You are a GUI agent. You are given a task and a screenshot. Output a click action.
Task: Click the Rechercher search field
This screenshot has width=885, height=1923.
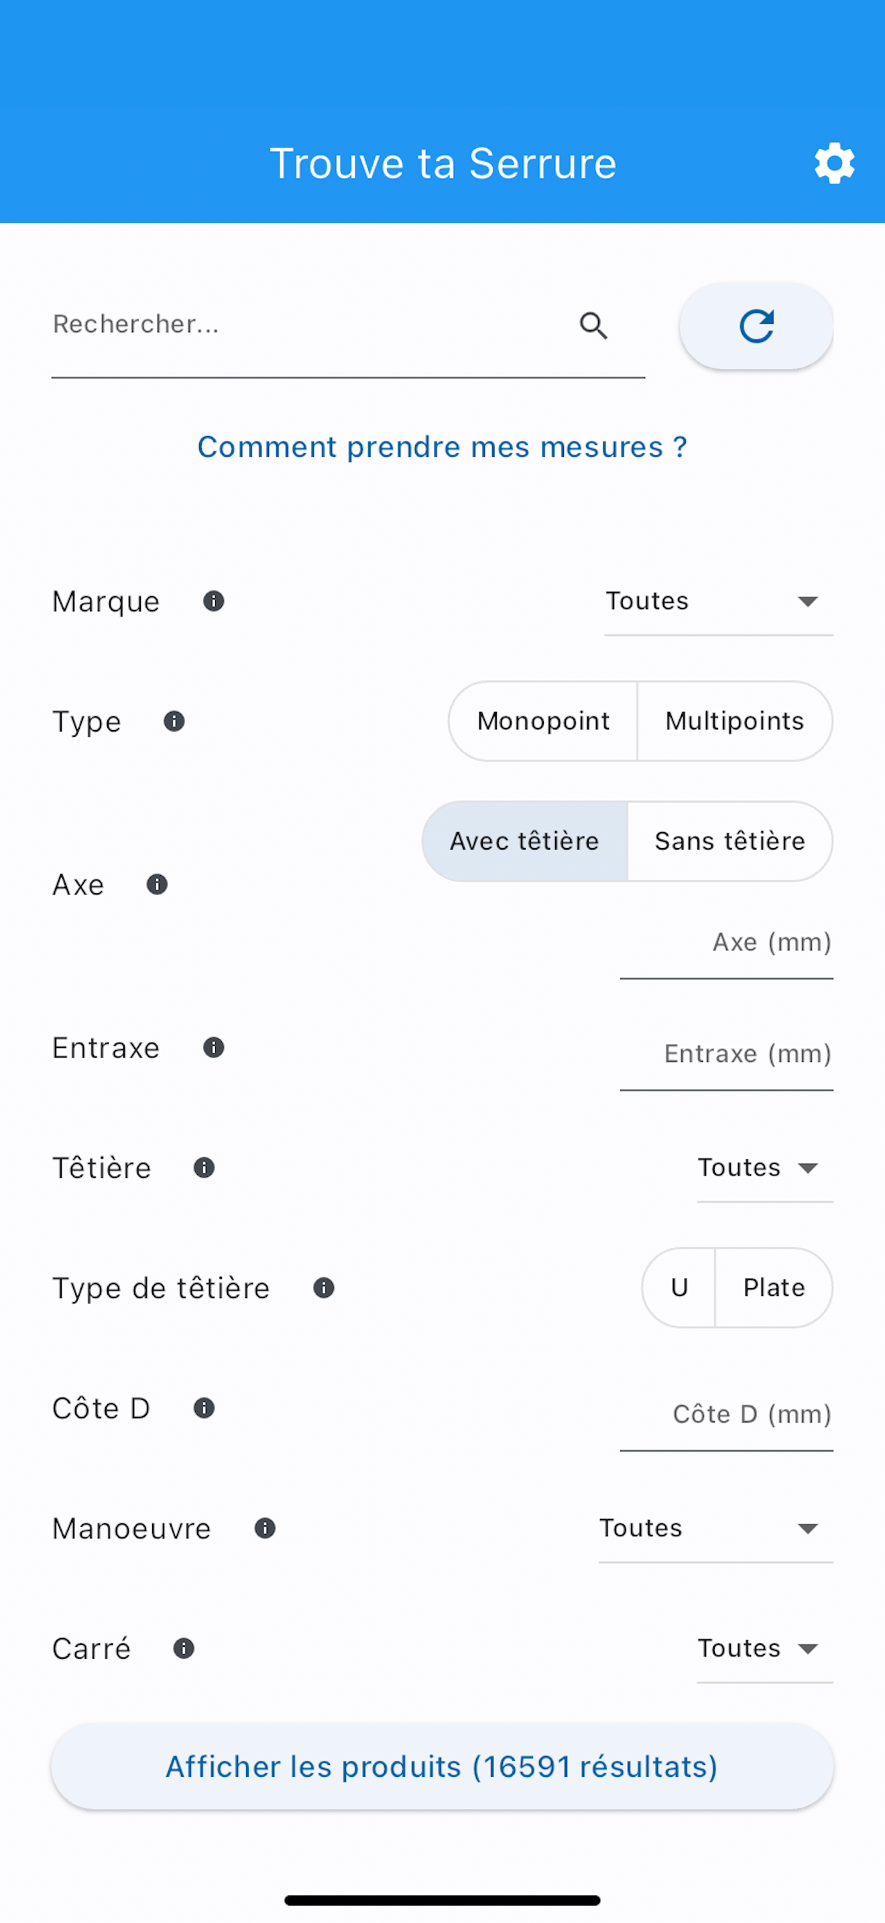tap(298, 325)
